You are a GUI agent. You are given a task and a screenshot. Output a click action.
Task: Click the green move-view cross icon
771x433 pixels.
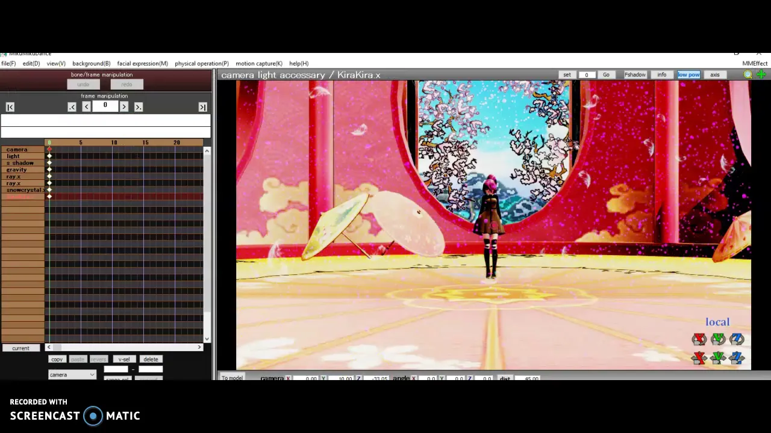(x=761, y=75)
